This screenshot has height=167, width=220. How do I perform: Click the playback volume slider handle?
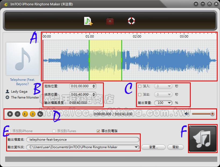pyautogui.click(x=212, y=114)
